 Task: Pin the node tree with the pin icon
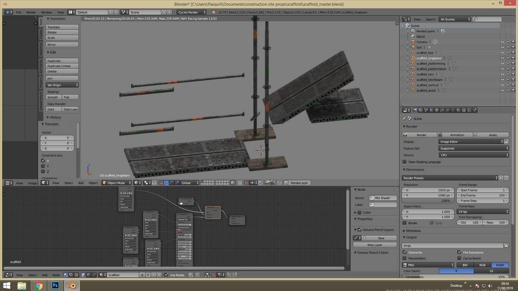click(191, 275)
